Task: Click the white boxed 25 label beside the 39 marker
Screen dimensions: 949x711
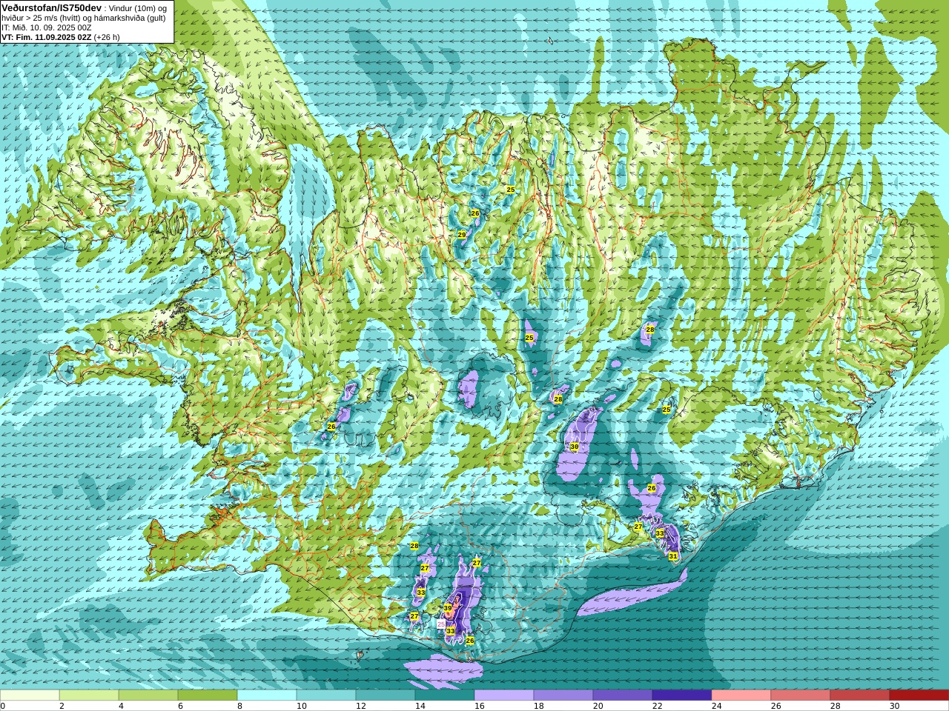Action: coord(441,624)
